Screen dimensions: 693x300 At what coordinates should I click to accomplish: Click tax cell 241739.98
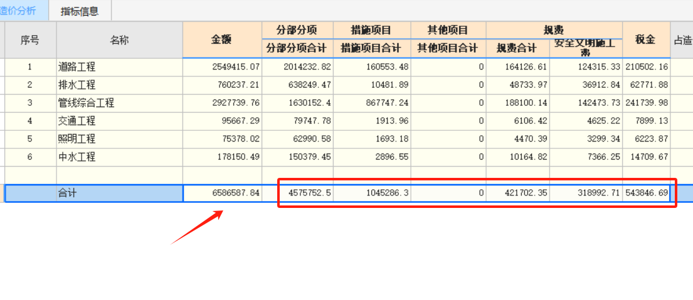pyautogui.click(x=646, y=103)
